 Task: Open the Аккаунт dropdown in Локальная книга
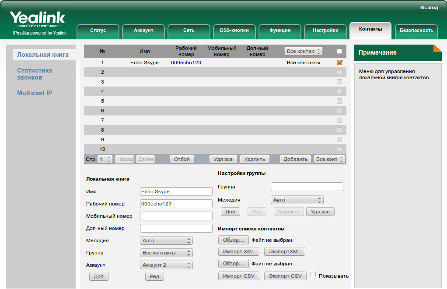tap(167, 265)
